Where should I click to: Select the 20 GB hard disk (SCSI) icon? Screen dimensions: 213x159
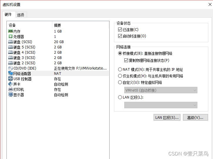coord(11,42)
